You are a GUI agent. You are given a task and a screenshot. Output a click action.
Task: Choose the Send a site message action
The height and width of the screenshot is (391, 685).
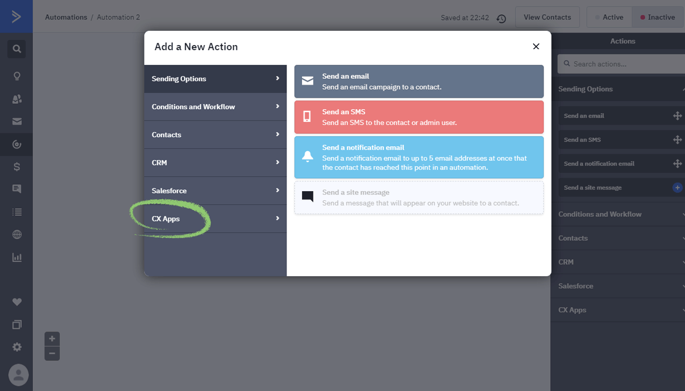pyautogui.click(x=419, y=197)
